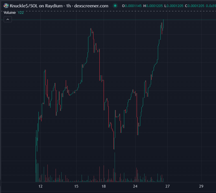Click the Low value 0.0001205

(175, 6)
